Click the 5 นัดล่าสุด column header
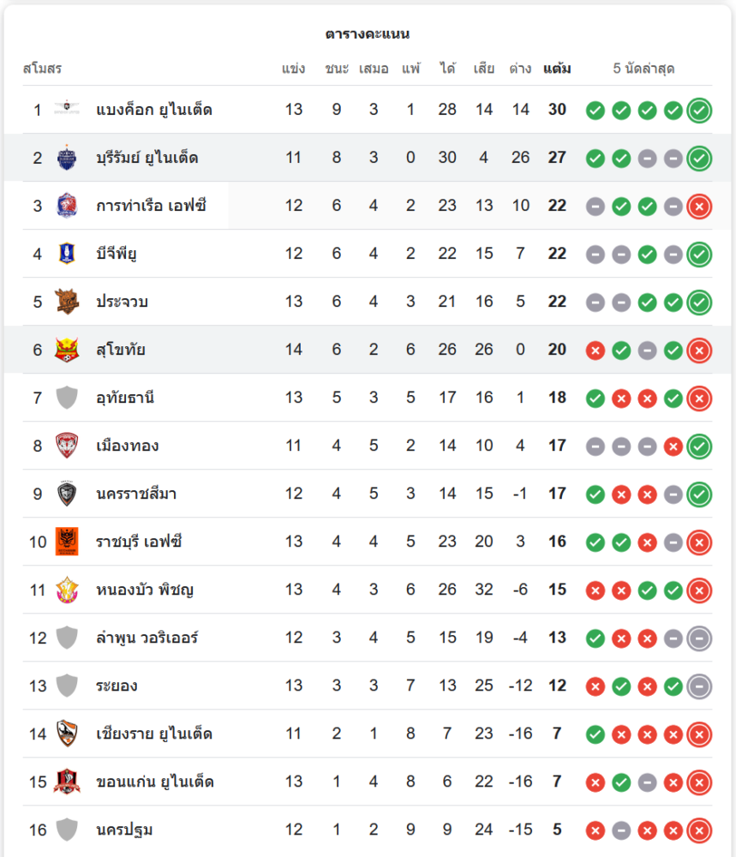 (643, 69)
